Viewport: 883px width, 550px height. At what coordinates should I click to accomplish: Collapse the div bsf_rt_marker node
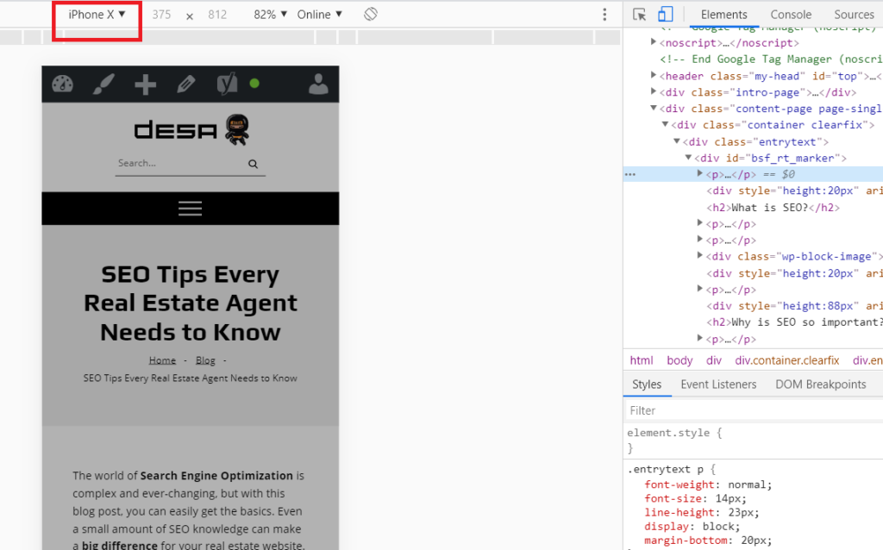pyautogui.click(x=688, y=157)
